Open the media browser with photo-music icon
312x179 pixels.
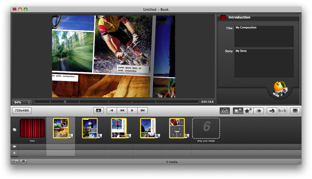[x=225, y=111]
